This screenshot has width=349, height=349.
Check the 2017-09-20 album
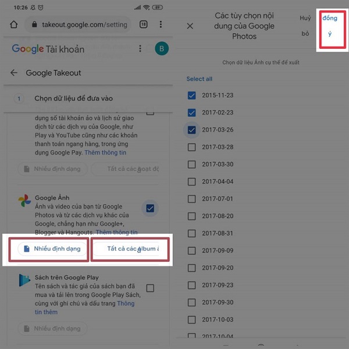(x=191, y=268)
